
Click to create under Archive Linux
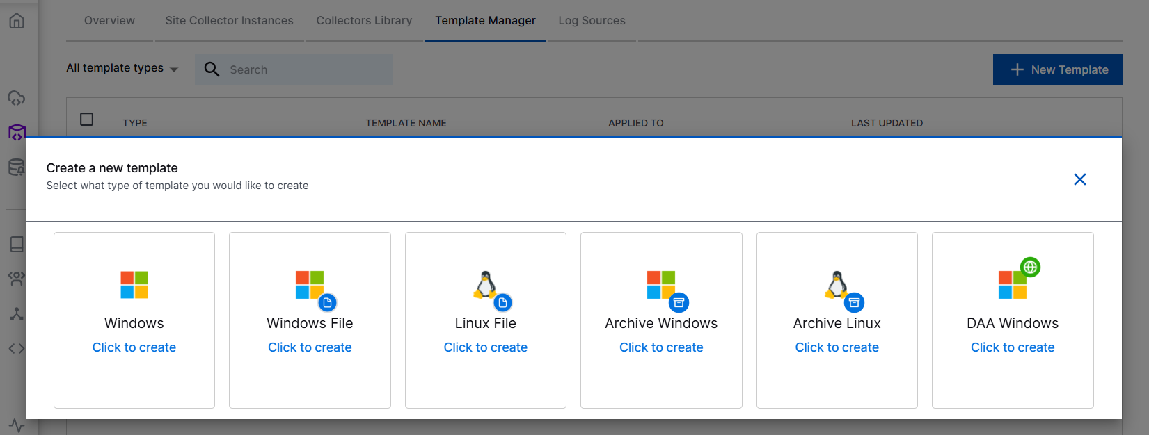point(837,347)
